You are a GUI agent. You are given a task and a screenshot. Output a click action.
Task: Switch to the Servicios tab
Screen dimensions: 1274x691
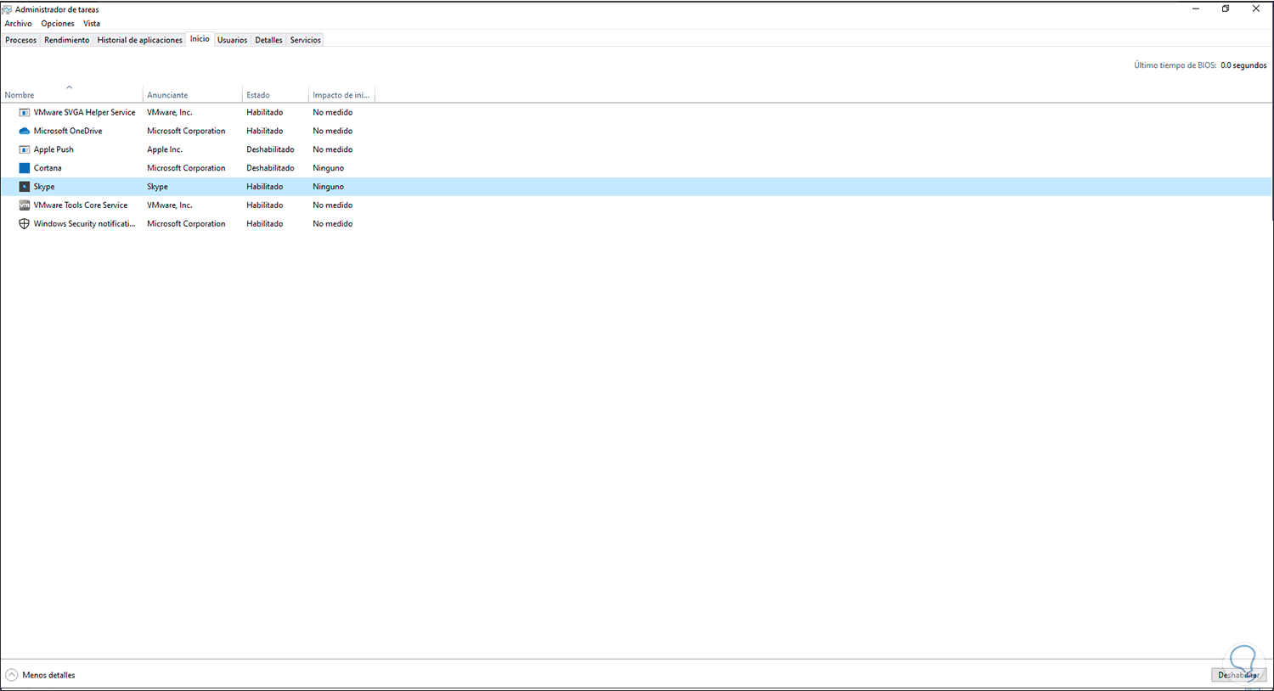coord(306,40)
